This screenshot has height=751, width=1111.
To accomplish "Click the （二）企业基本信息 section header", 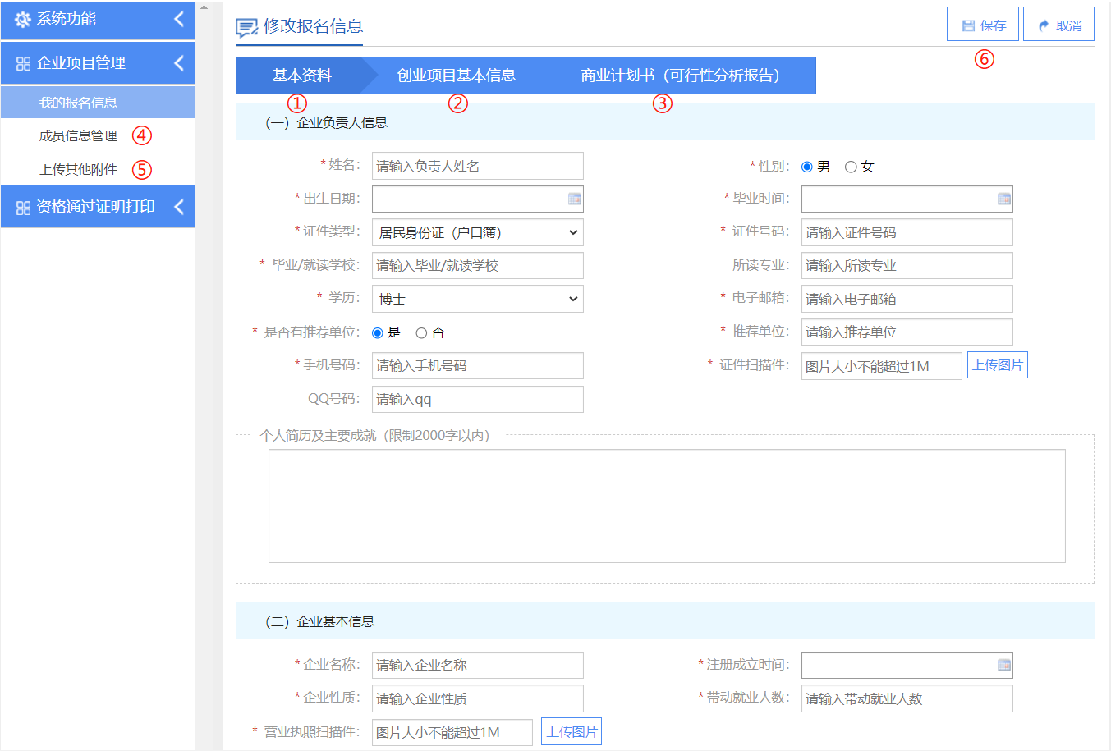I will 665,621.
